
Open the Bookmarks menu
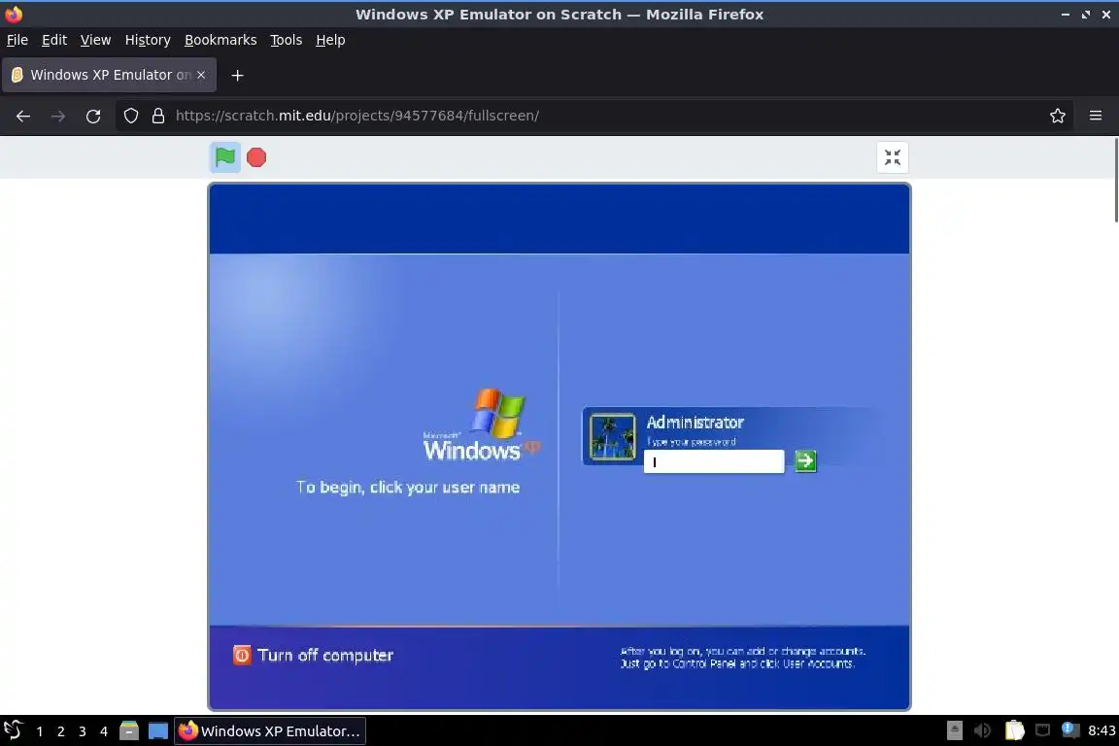tap(220, 40)
